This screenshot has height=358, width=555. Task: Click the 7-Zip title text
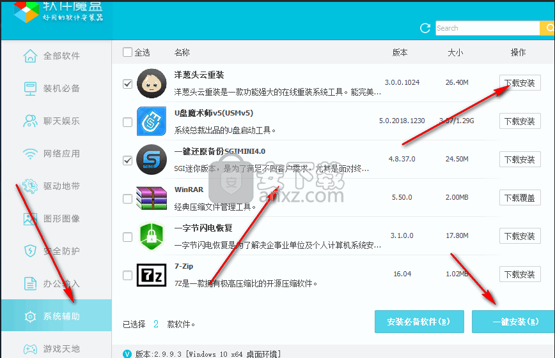(x=184, y=266)
